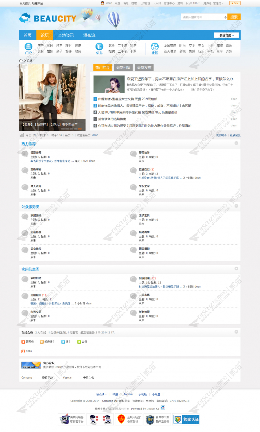Click the active orange slideshow indicator
The width and height of the screenshot is (260, 432).
[80, 129]
